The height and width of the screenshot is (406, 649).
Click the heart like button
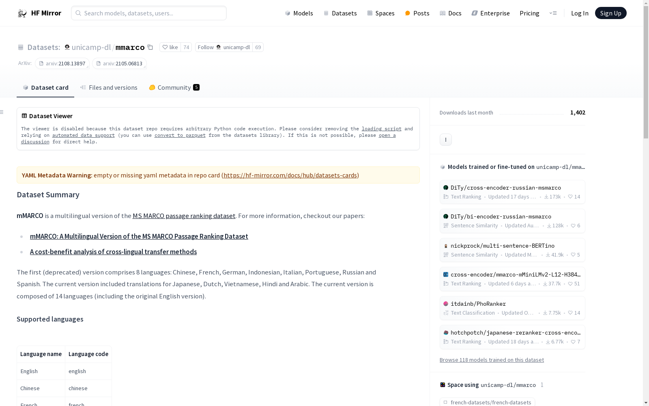tap(170, 47)
